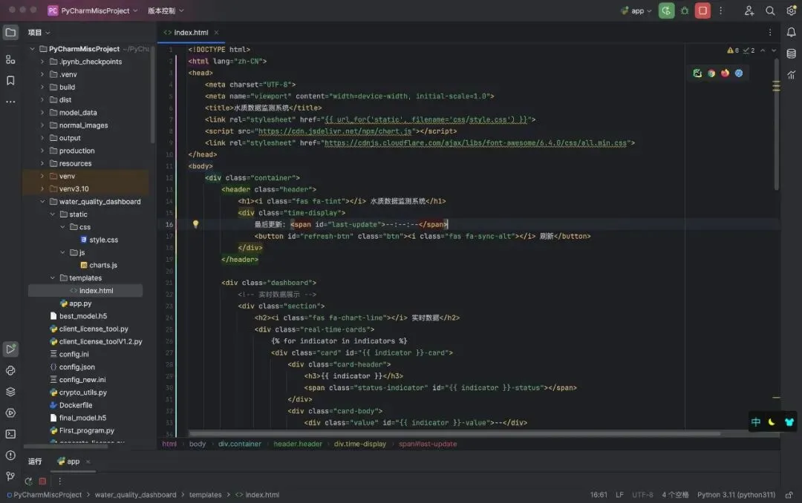The height and width of the screenshot is (503, 802).
Task: Toggle the 中 input language indicator
Action: coord(756,422)
